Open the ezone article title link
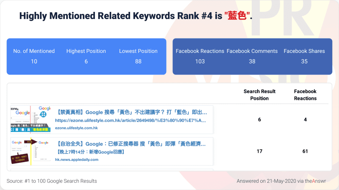 point(132,112)
